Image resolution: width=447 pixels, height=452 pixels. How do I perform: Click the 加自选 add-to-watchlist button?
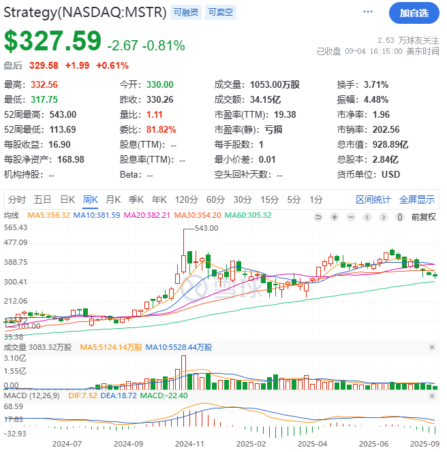point(414,13)
